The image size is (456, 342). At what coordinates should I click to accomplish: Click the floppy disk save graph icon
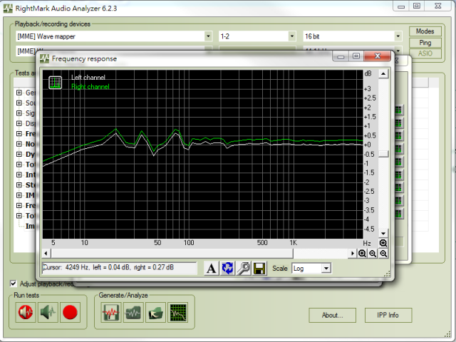pyautogui.click(x=259, y=268)
